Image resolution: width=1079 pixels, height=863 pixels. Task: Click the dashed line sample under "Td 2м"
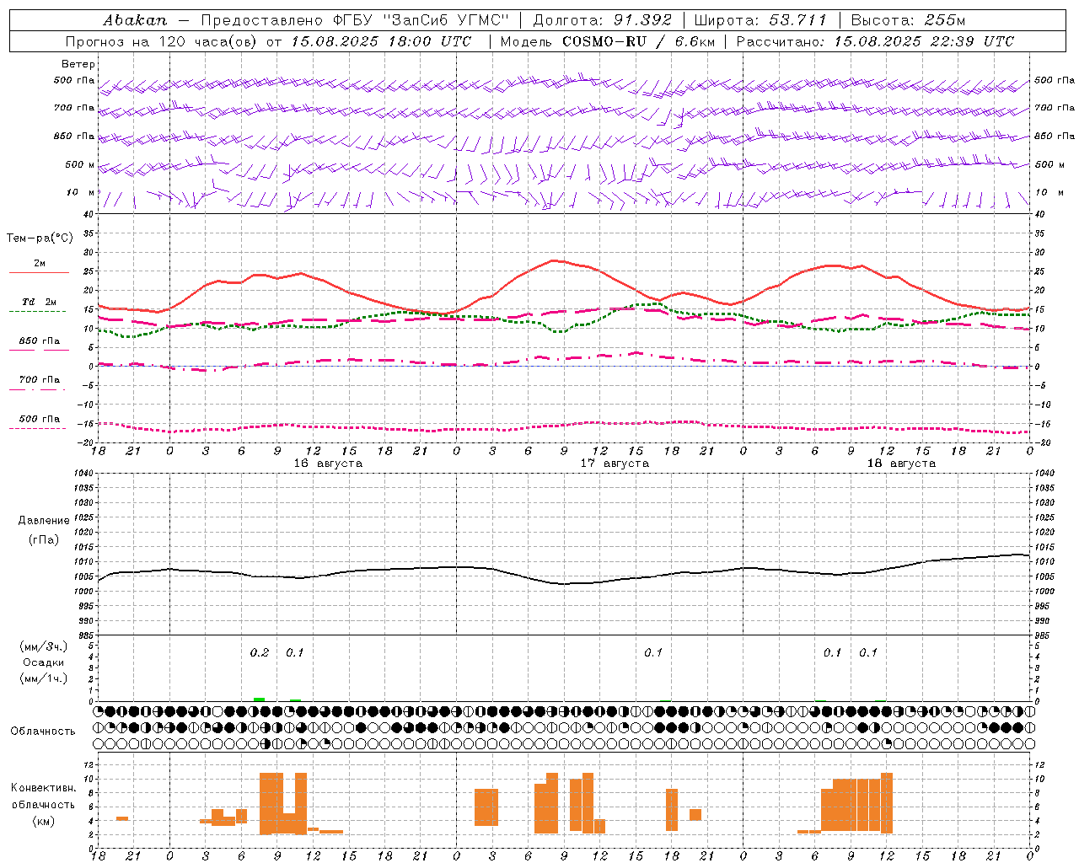click(x=37, y=312)
